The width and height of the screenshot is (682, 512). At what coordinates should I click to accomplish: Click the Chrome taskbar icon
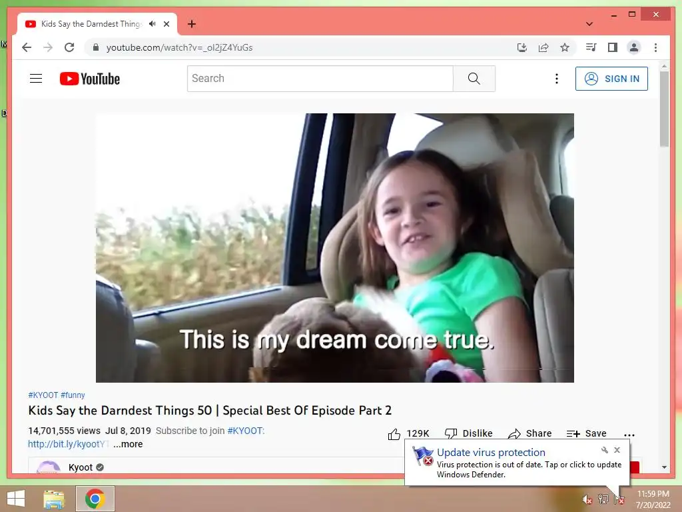tap(95, 499)
